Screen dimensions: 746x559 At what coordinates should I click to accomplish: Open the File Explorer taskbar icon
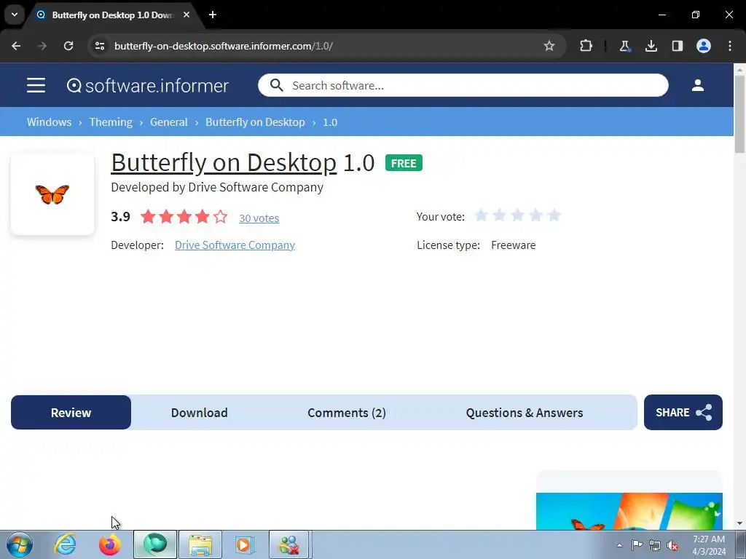pyautogui.click(x=200, y=544)
